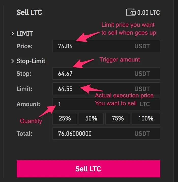The image size is (178, 182).
Task: Click the pink Sell LTC button
Action: tap(88, 169)
